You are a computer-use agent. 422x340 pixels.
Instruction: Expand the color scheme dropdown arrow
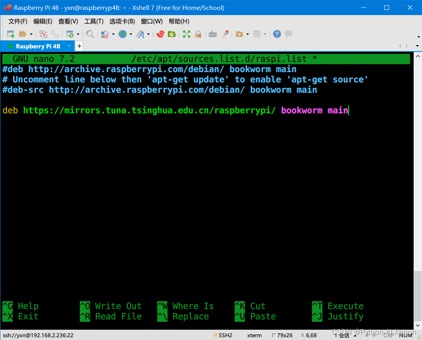[x=113, y=34]
